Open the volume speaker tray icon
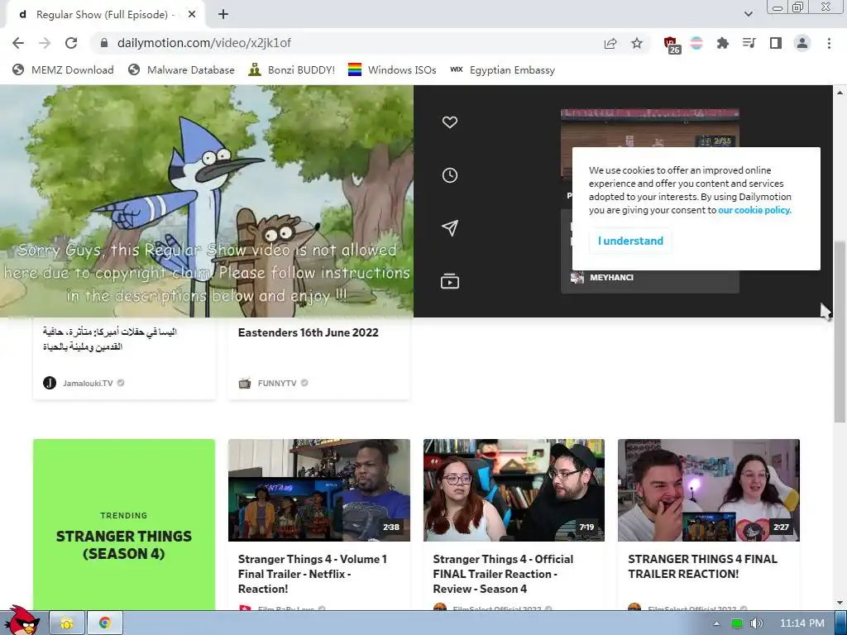847x635 pixels. pyautogui.click(x=756, y=623)
